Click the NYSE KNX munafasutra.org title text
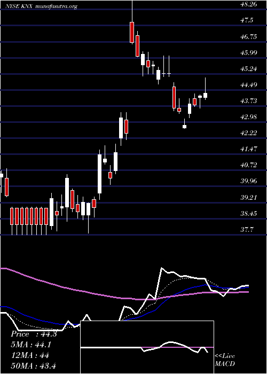This screenshot has height=374, width=267. (42, 6)
